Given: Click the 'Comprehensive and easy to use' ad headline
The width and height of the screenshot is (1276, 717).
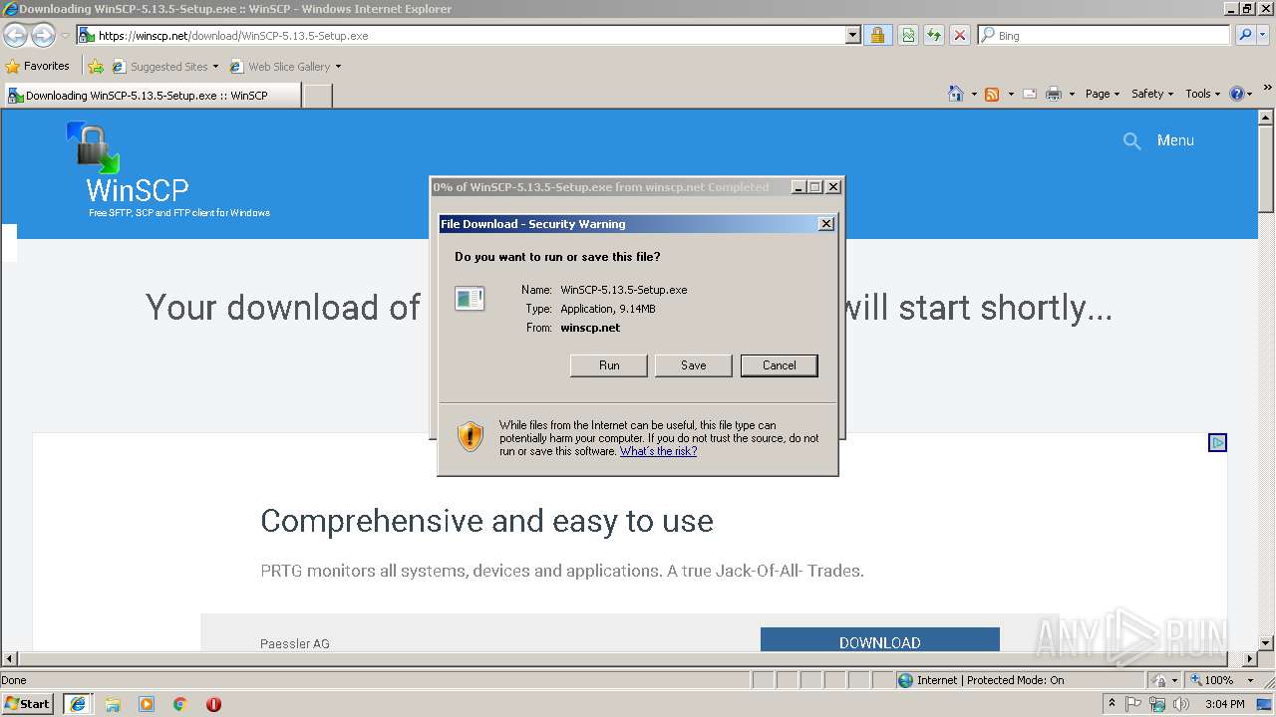Looking at the screenshot, I should pyautogui.click(x=486, y=521).
